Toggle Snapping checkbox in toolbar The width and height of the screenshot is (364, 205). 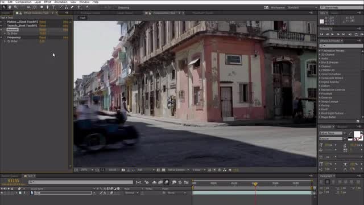coord(116,7)
